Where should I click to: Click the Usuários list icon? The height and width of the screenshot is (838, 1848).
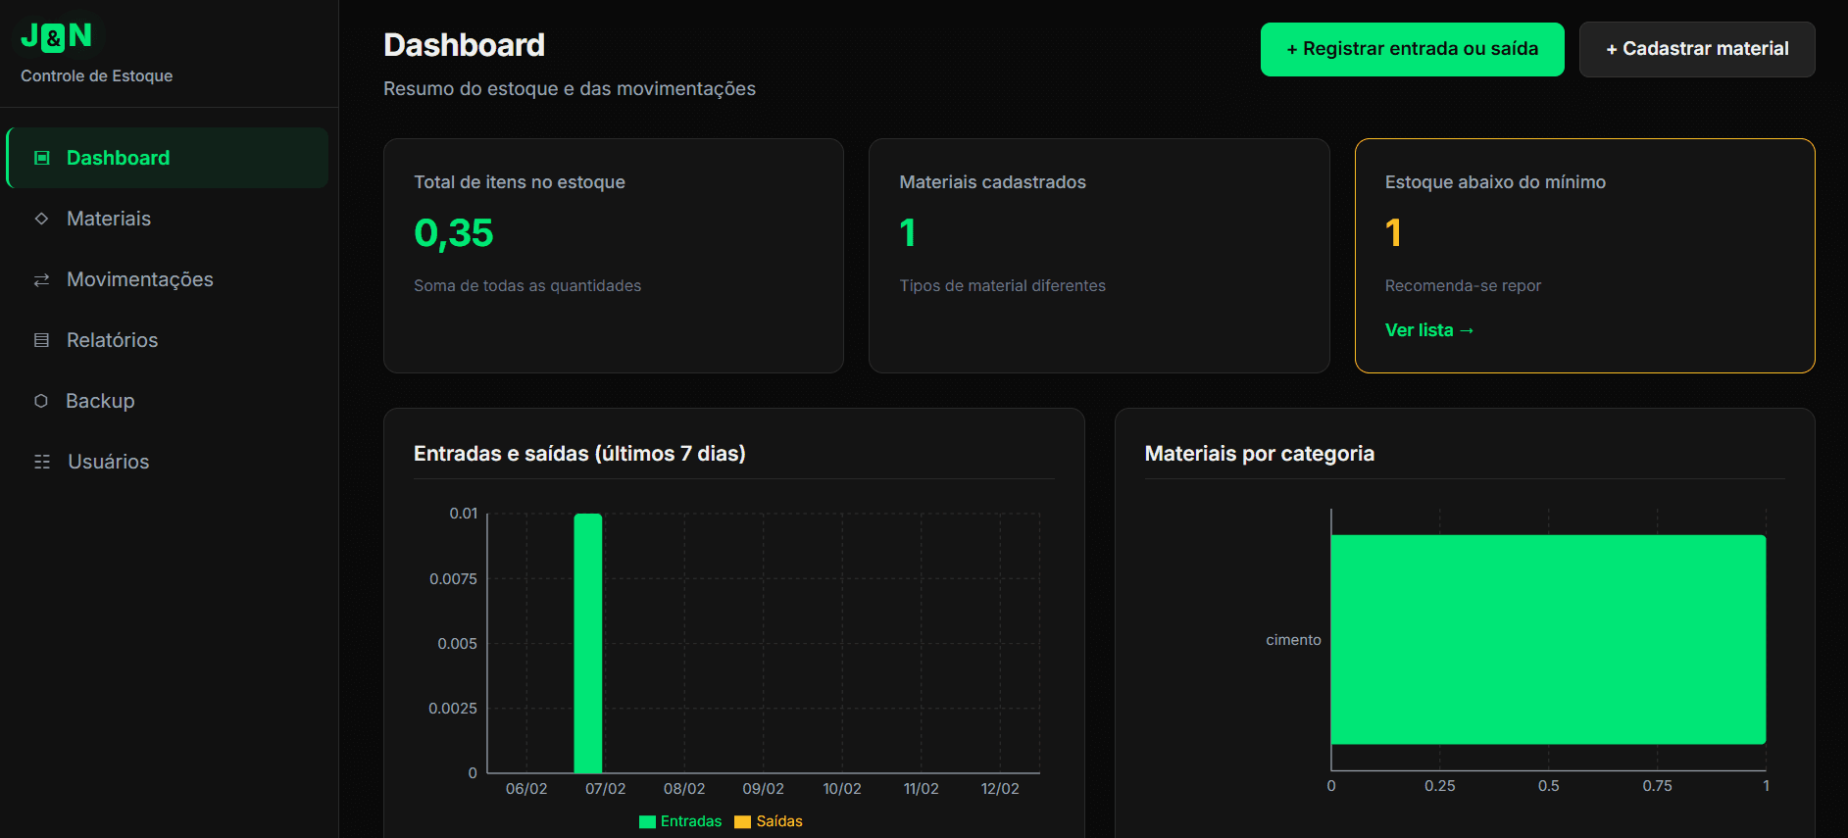point(42,462)
